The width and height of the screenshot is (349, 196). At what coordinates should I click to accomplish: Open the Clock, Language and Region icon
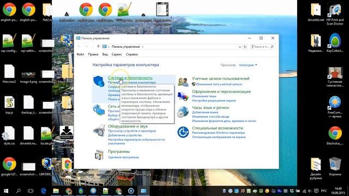click(x=183, y=112)
